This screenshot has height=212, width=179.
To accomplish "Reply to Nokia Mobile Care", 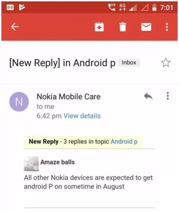I will pos(148,96).
